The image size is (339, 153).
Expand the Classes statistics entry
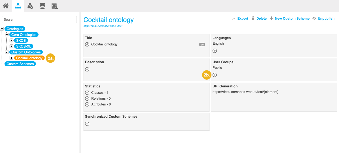(87, 93)
